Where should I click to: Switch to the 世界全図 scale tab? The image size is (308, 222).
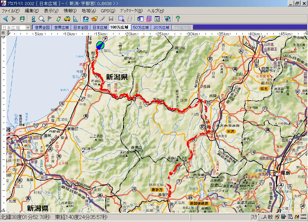pyautogui.click(x=42, y=27)
